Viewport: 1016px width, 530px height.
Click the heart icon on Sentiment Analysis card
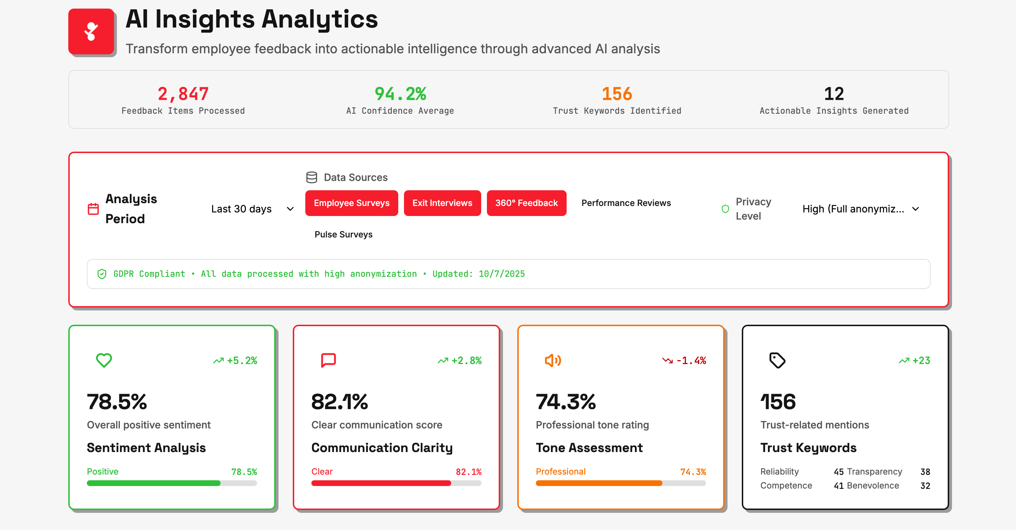[x=104, y=360]
